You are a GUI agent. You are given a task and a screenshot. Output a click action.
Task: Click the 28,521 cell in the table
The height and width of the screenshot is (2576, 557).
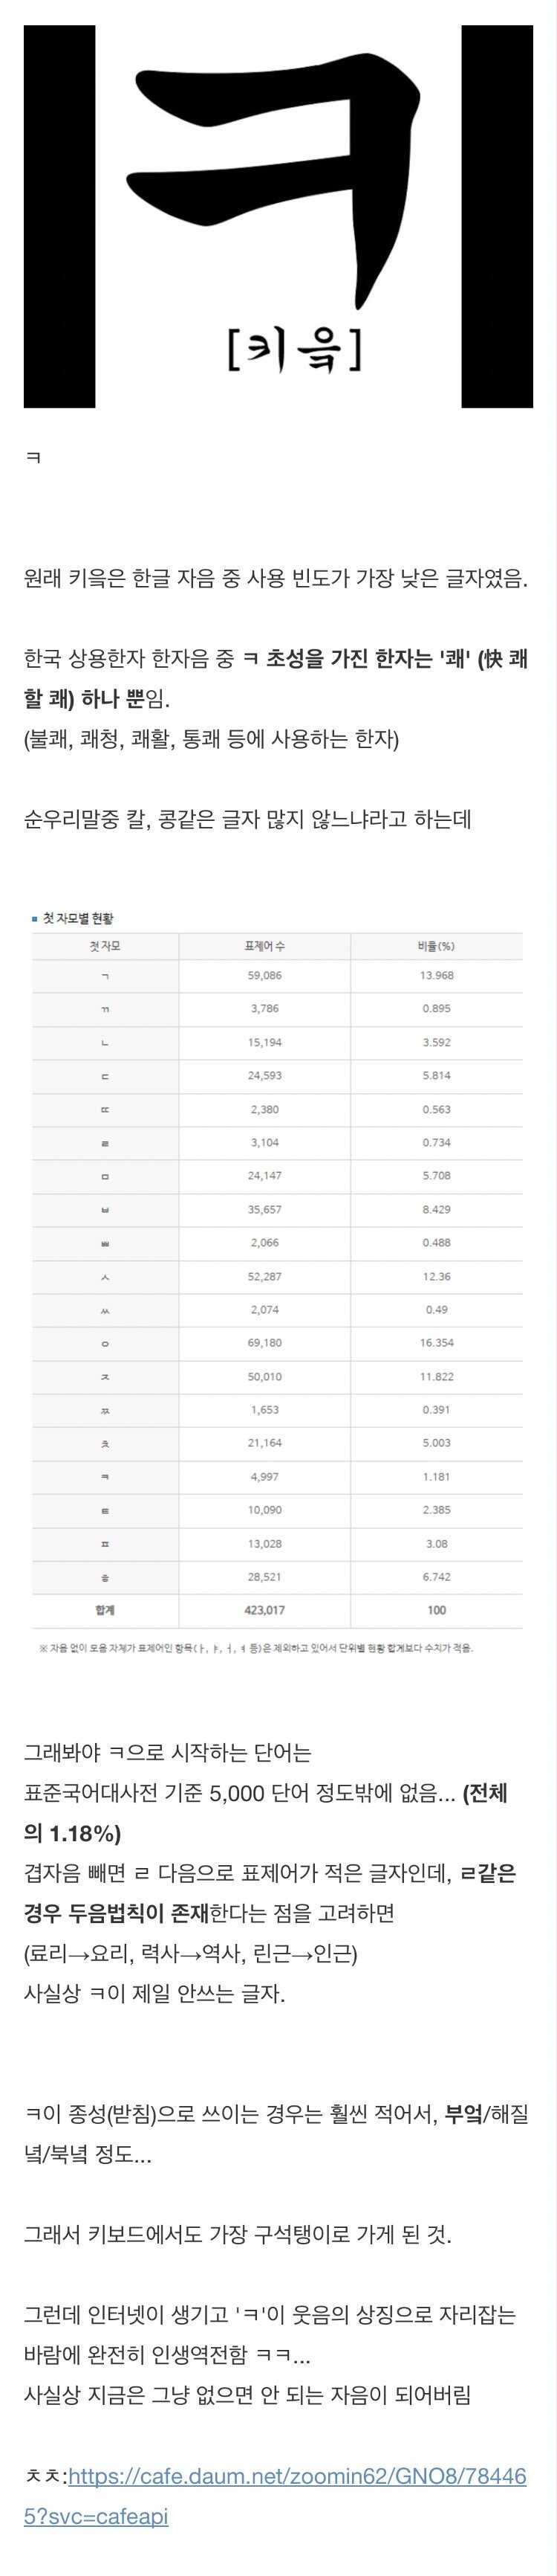click(264, 1577)
